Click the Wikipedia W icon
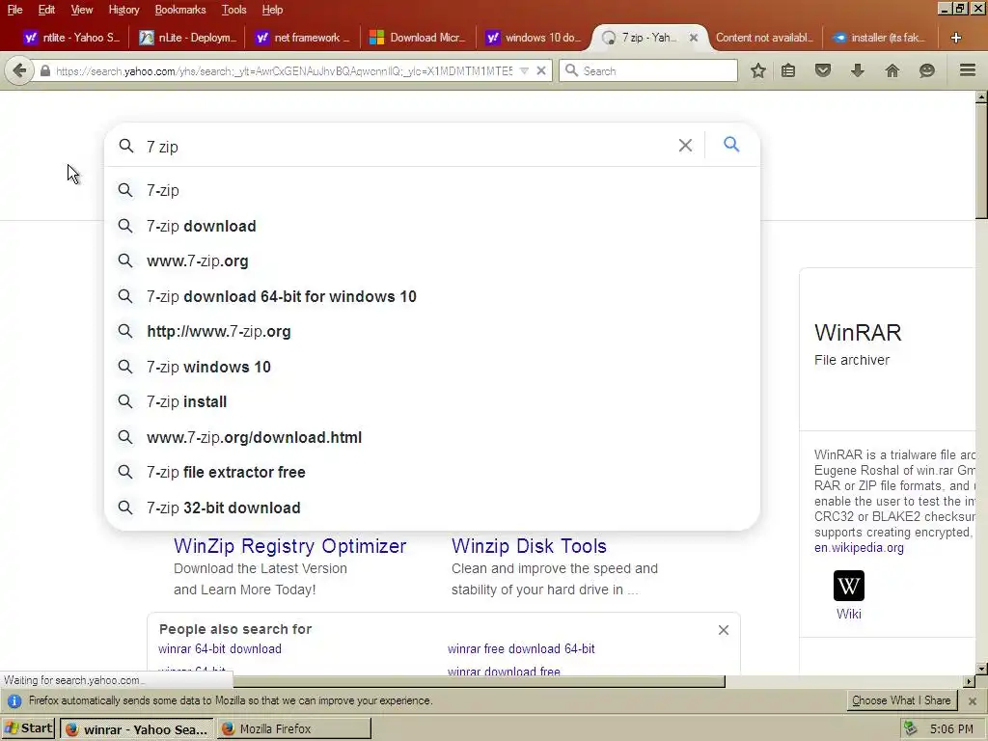The width and height of the screenshot is (988, 741). (849, 586)
